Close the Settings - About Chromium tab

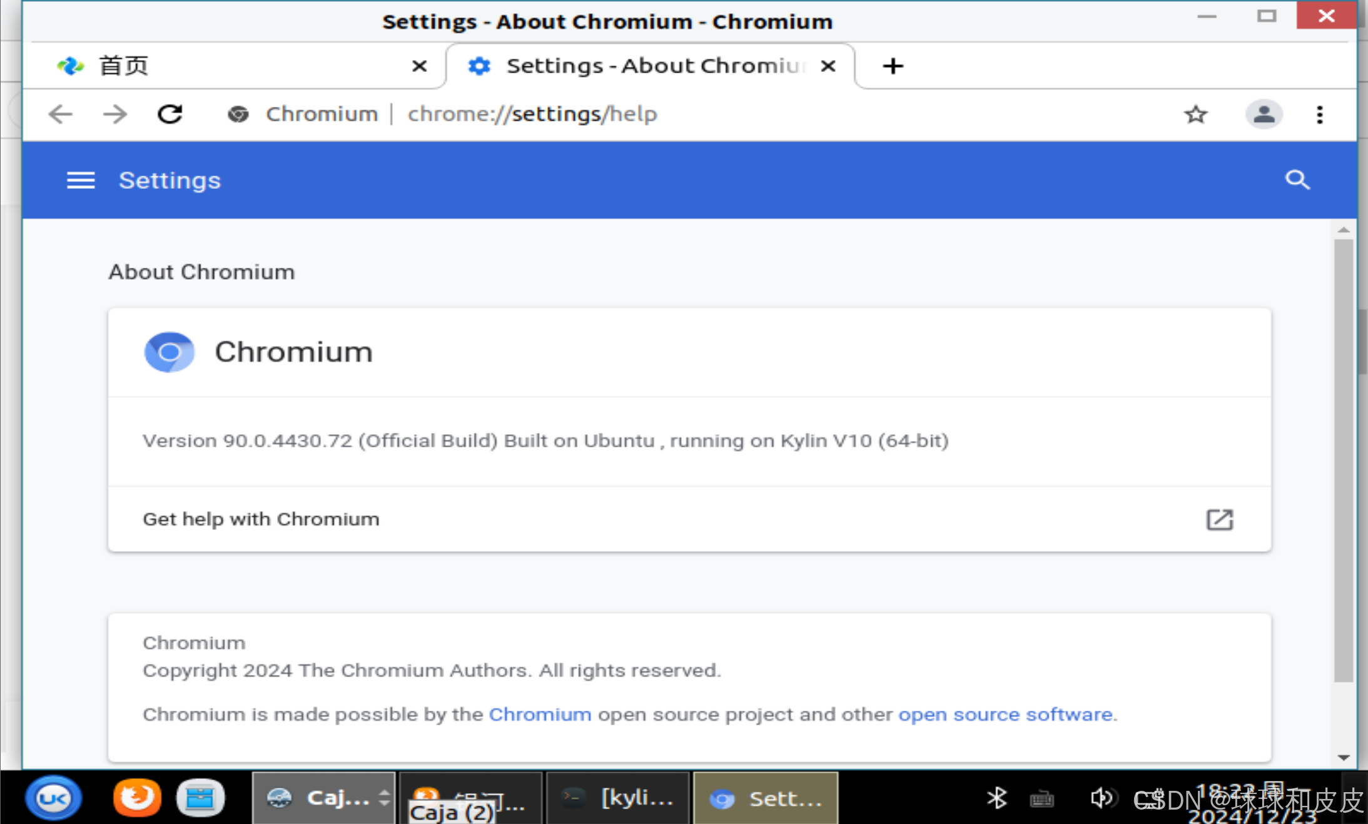coord(828,66)
